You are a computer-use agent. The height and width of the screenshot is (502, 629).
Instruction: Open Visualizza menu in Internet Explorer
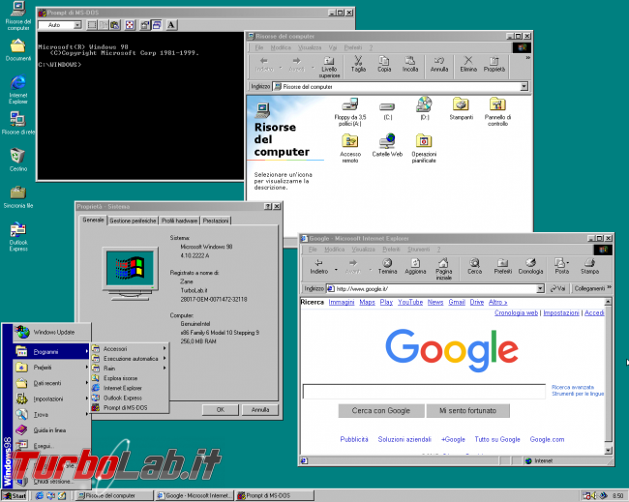[x=363, y=250]
